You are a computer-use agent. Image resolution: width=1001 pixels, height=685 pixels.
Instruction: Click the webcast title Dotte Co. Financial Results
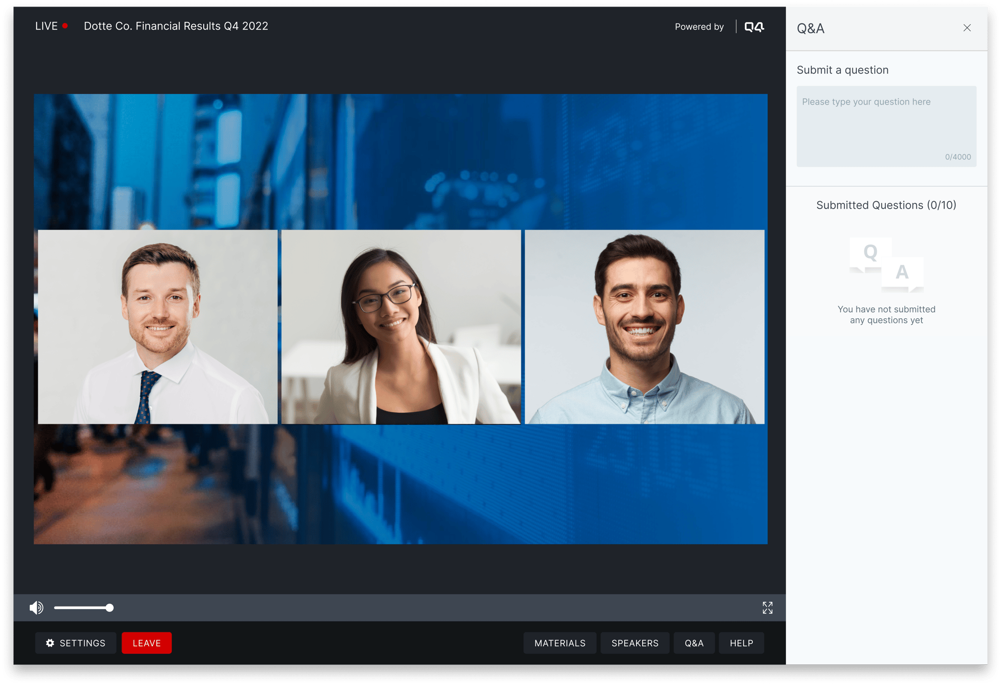(x=176, y=26)
